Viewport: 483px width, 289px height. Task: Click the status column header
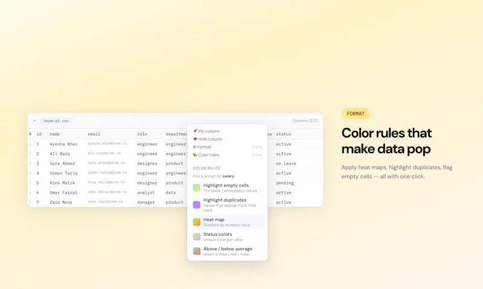pos(283,134)
